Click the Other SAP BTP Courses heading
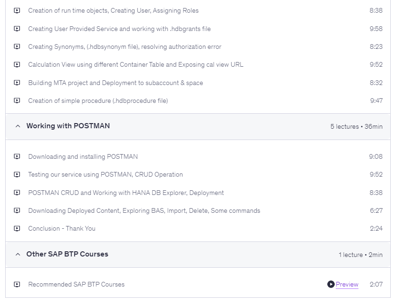 tap(67, 254)
